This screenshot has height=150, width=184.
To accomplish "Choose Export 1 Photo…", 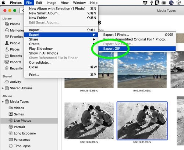I will pyautogui.click(x=137, y=35).
